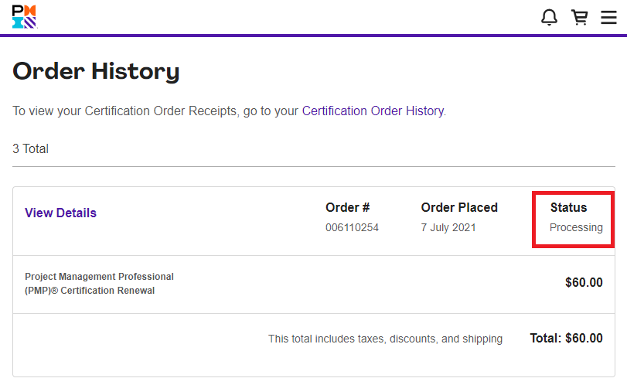This screenshot has width=627, height=385.
Task: Click the PMI logo
Action: click(24, 17)
